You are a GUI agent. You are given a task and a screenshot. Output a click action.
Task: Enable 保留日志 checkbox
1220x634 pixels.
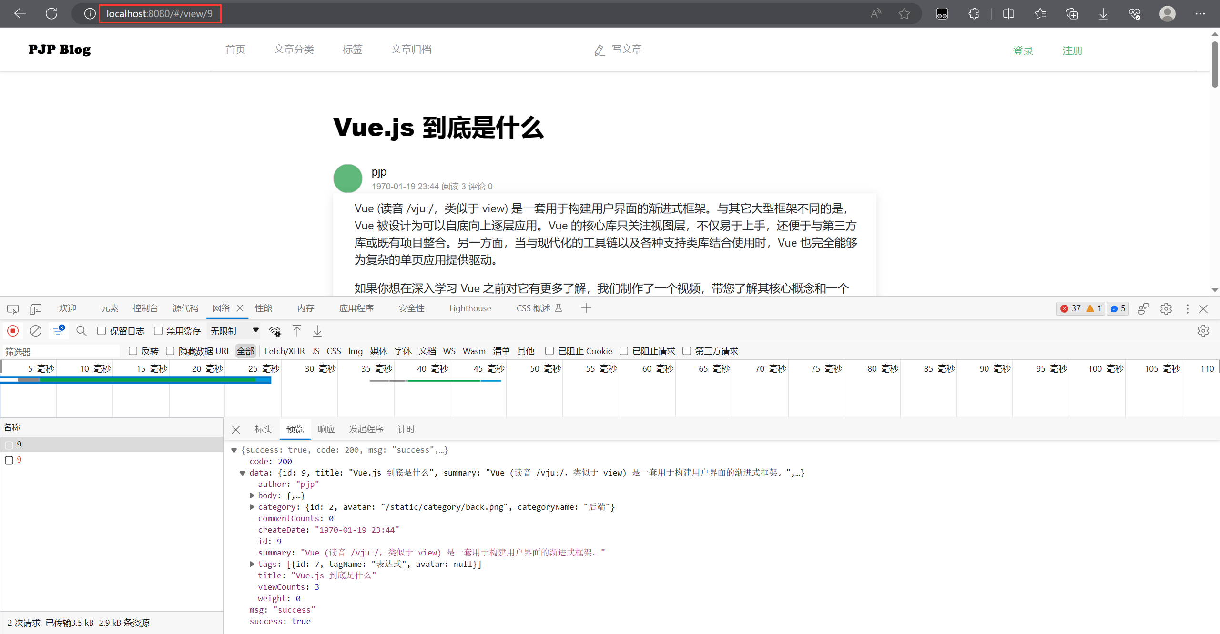click(x=101, y=330)
